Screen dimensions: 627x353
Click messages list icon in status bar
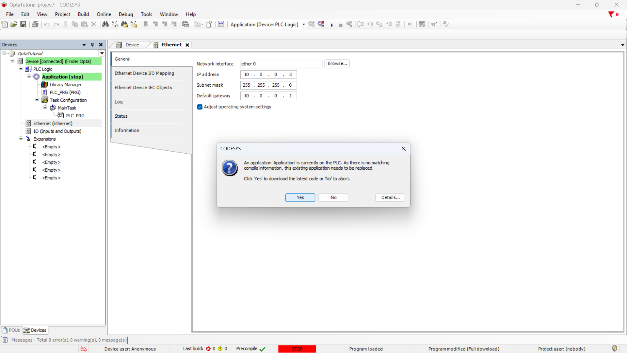(x=5, y=340)
